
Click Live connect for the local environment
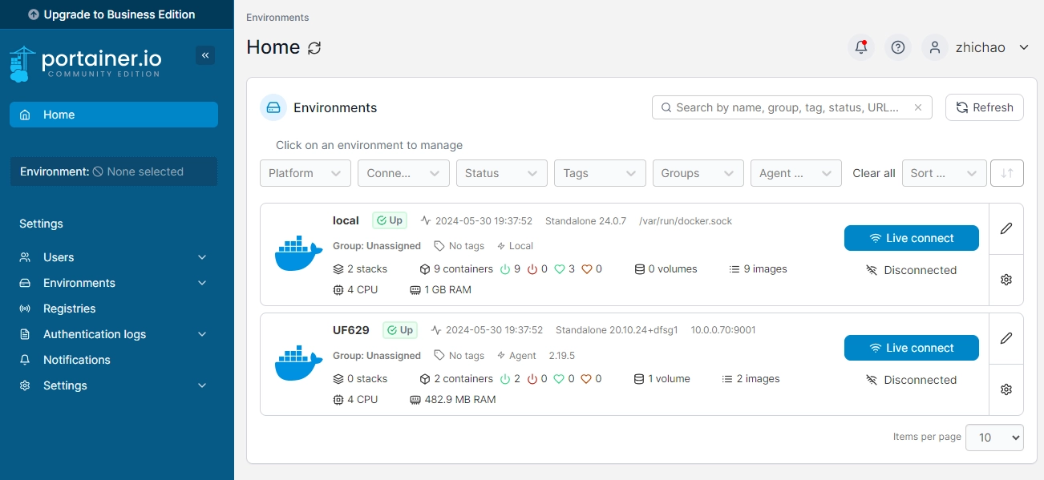[x=911, y=238]
